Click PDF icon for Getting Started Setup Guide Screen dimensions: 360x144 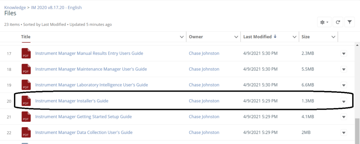point(26,117)
